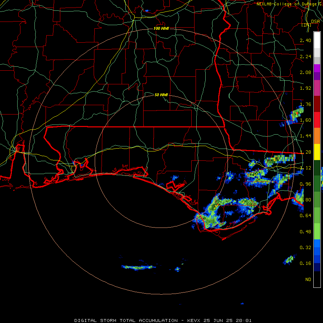Pick the bright red swatch near 1.60
This screenshot has width=323, height=323.
tap(317, 120)
